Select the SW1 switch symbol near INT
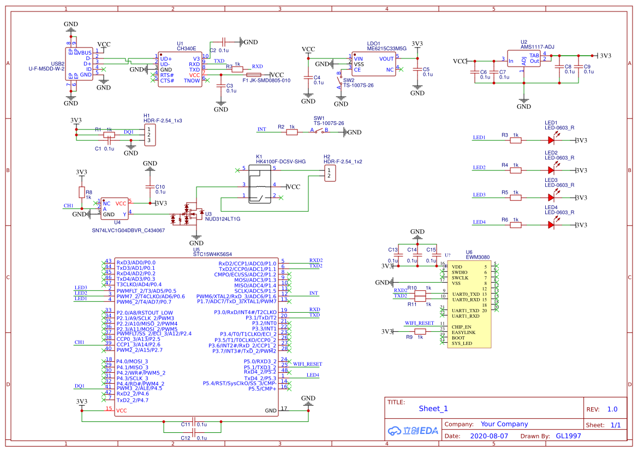This screenshot has width=638, height=452. [x=319, y=130]
